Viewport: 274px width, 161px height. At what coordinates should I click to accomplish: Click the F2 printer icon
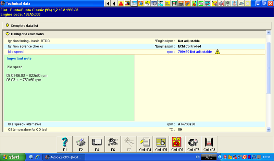click(81, 143)
